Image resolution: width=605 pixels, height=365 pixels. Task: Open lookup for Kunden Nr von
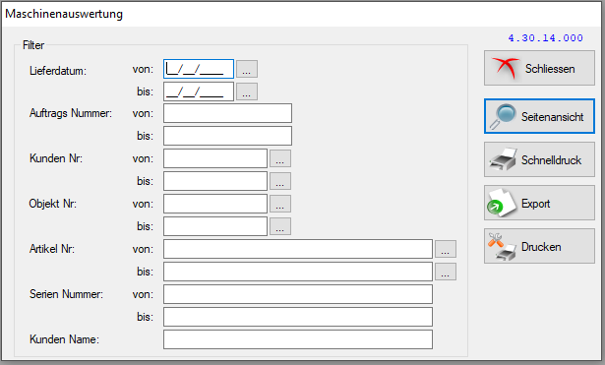click(280, 158)
